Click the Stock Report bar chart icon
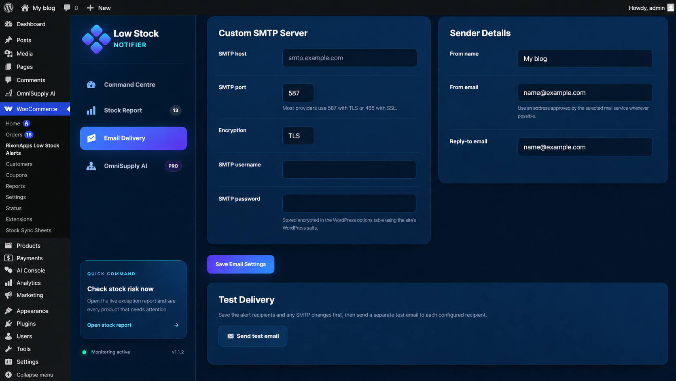This screenshot has width=676, height=381. click(91, 111)
